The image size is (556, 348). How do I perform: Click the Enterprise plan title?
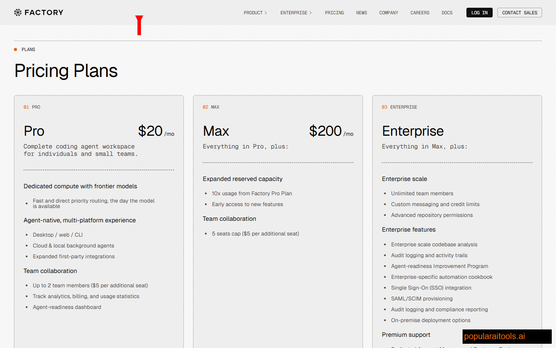413,131
